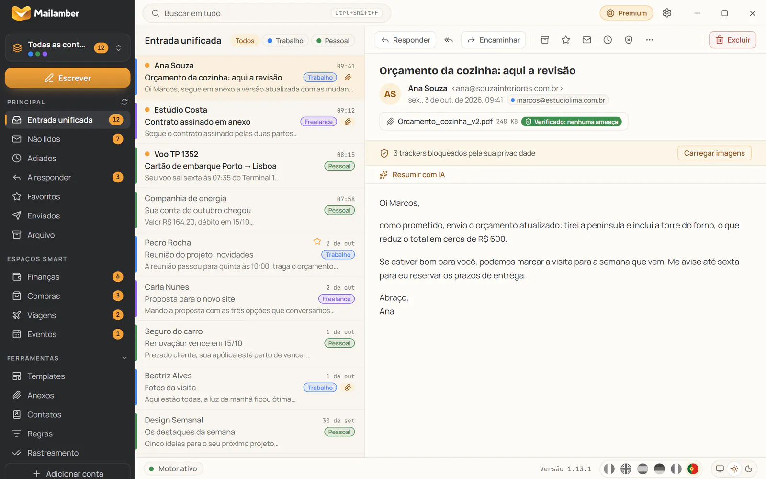Delete the email with Excluir
The width and height of the screenshot is (766, 479).
(x=732, y=40)
